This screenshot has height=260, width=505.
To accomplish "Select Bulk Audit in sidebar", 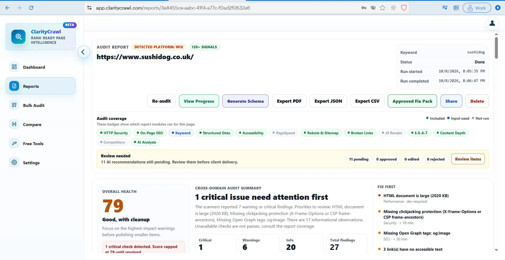I will point(41,105).
